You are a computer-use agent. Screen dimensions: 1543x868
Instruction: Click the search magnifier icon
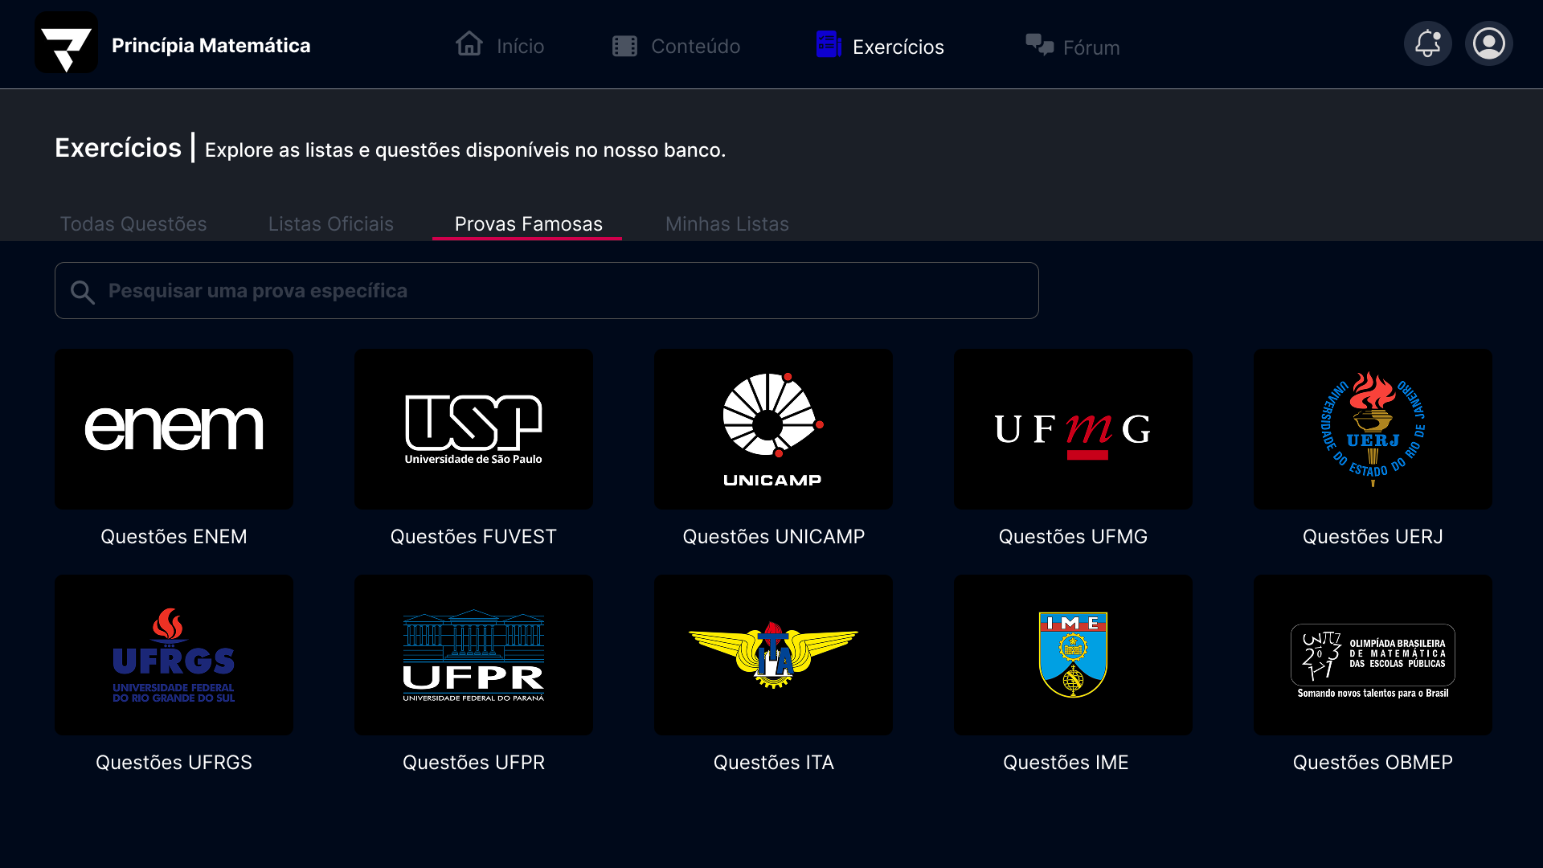82,293
